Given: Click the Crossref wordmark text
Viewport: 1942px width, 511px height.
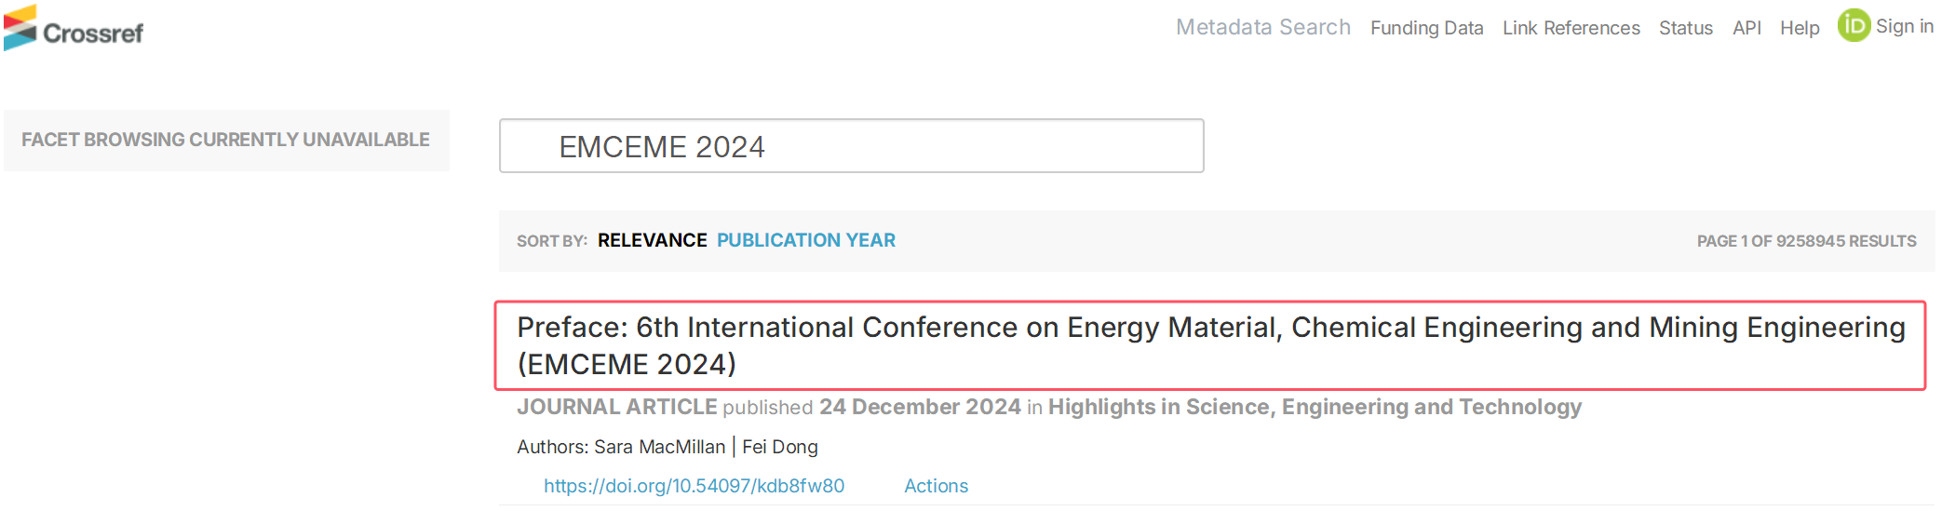Looking at the screenshot, I should pos(93,34).
